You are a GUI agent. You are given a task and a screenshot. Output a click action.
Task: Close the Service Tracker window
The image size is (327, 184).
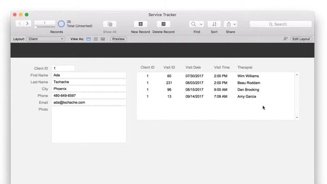[x=15, y=15]
